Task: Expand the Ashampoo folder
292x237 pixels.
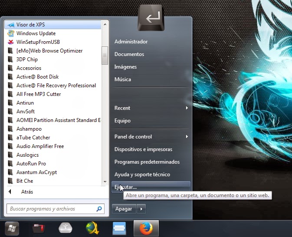Action: [x=53, y=129]
